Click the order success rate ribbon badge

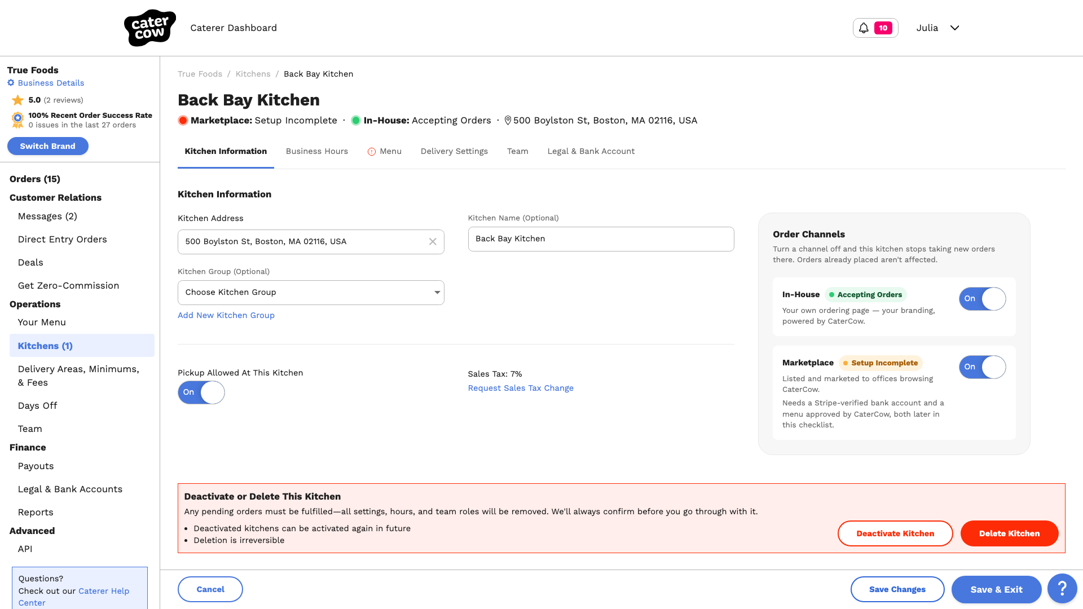(x=17, y=120)
